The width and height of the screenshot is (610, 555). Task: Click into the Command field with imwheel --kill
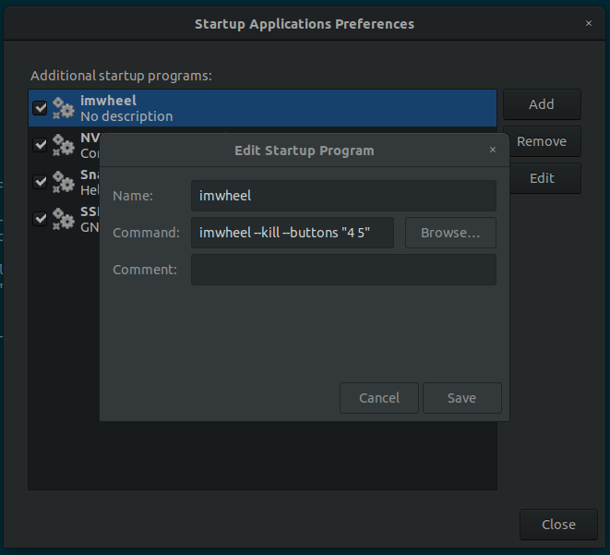click(x=293, y=233)
